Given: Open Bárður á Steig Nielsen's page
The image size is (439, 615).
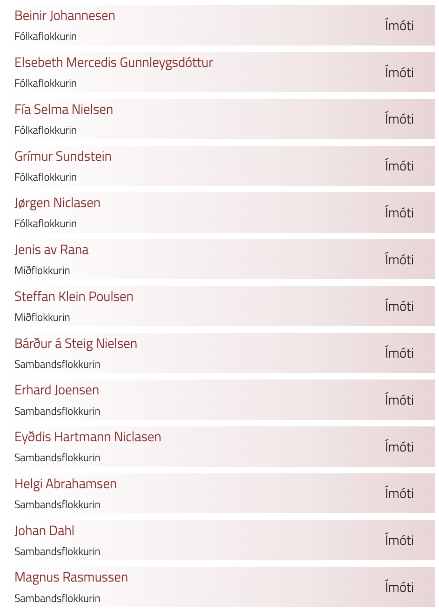Looking at the screenshot, I should (76, 344).
